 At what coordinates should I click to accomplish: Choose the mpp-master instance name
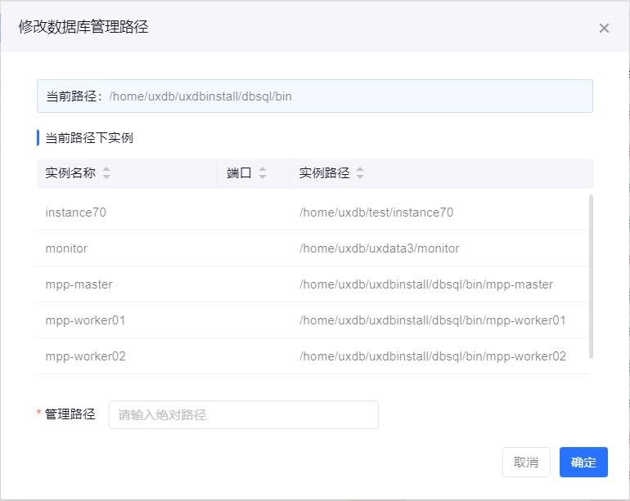(79, 284)
